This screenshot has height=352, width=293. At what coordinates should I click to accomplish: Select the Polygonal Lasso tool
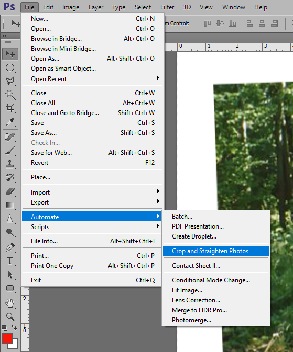coord(10,81)
